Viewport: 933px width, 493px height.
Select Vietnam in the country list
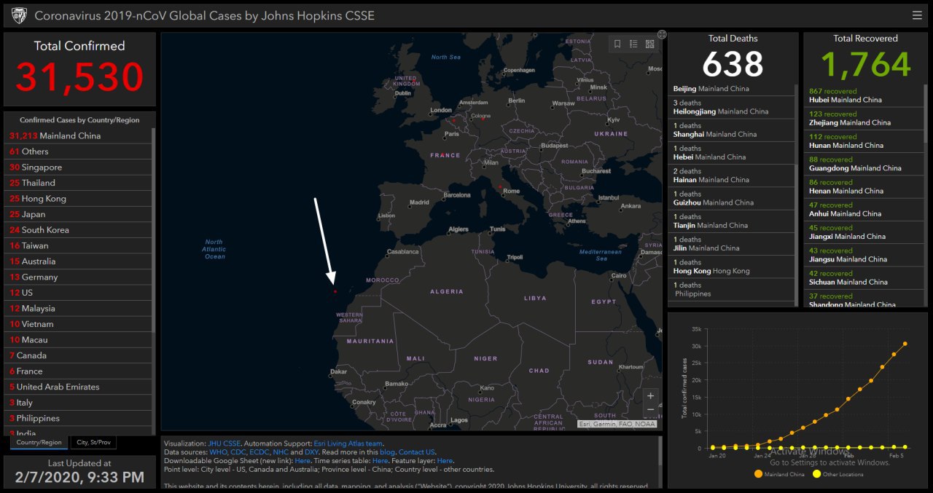(x=79, y=324)
